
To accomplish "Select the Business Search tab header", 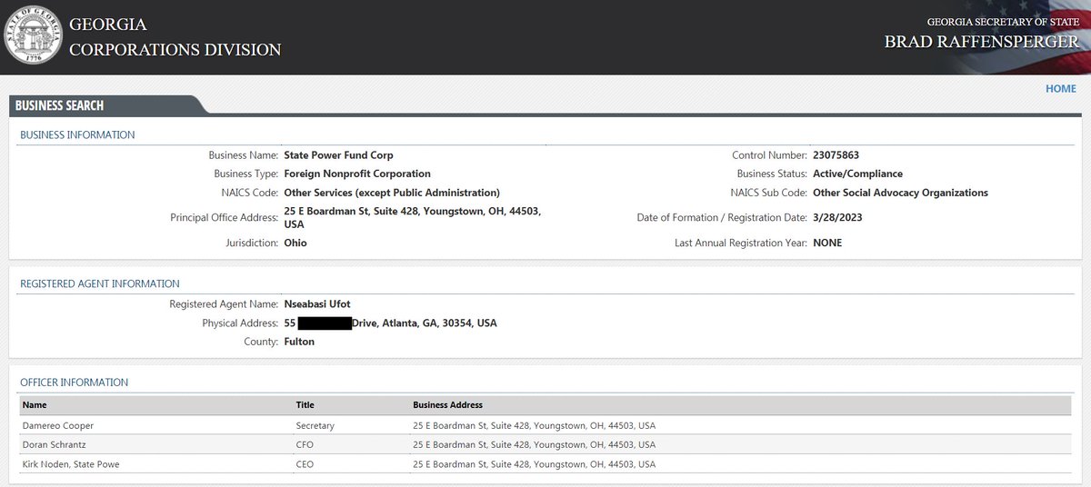I will pos(60,105).
